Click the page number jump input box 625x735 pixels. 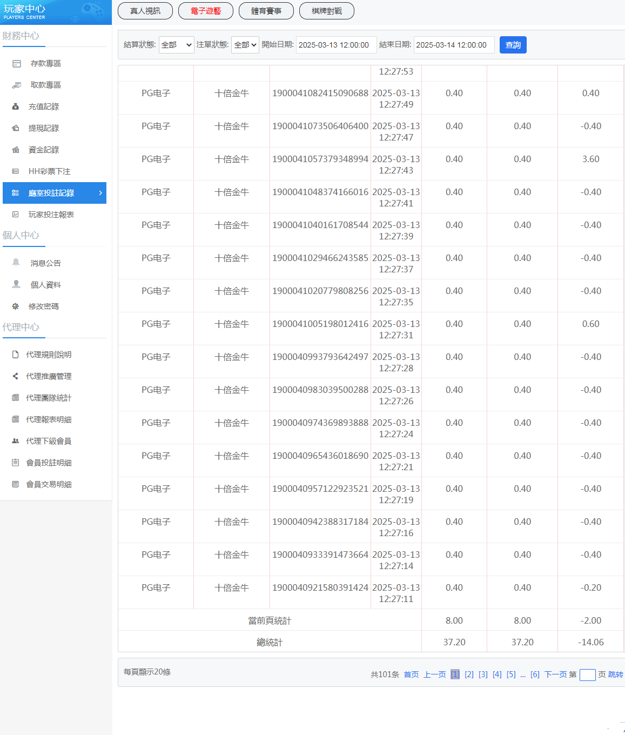(x=587, y=675)
